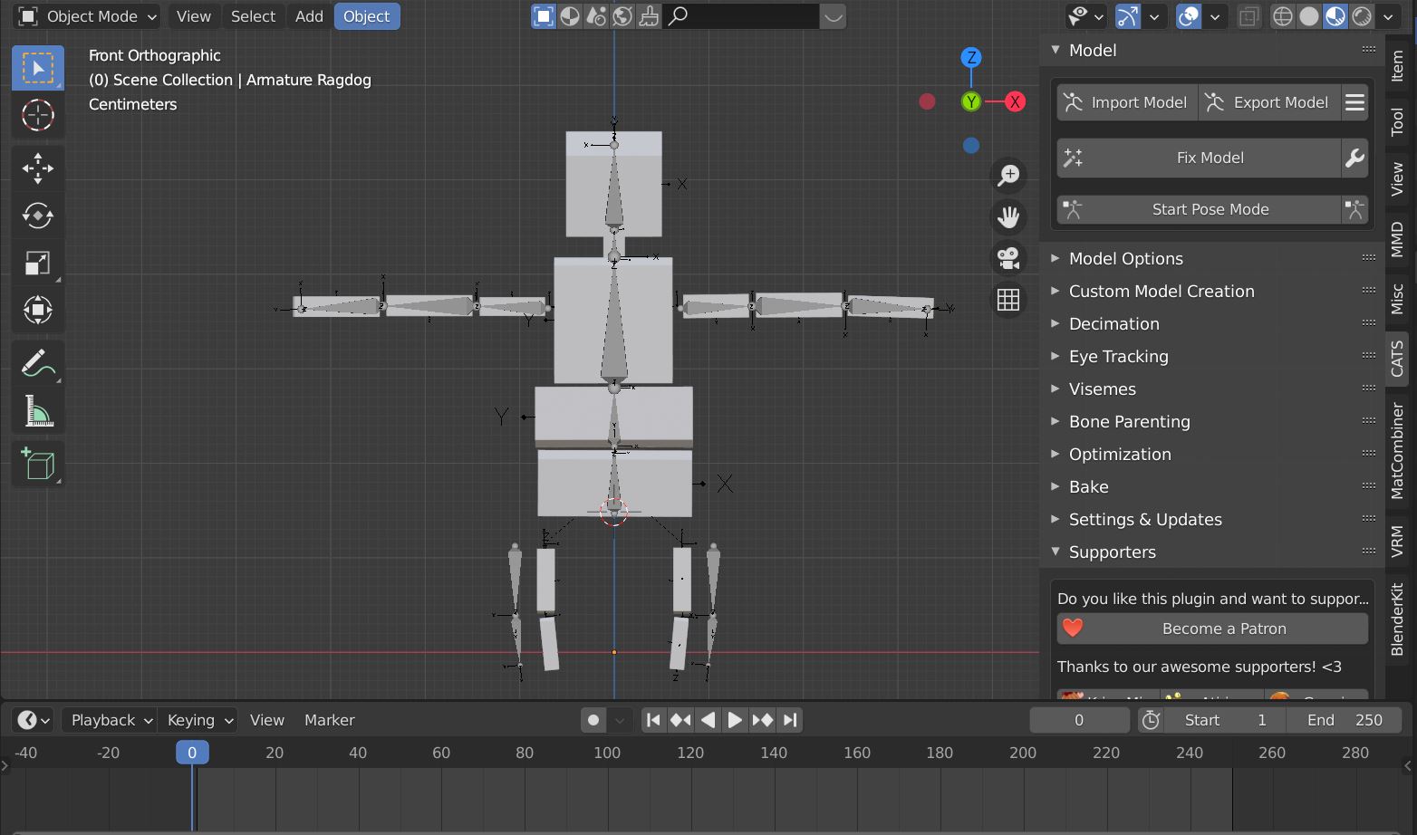1417x835 pixels.
Task: Toggle viewport gizmos display
Action: [x=1128, y=16]
